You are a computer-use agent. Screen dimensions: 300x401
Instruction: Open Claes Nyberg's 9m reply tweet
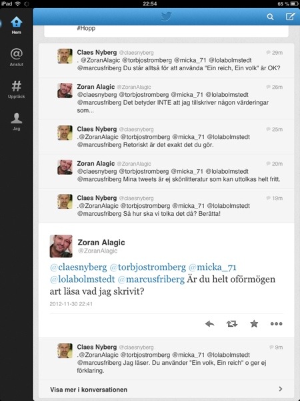pyautogui.click(x=166, y=359)
